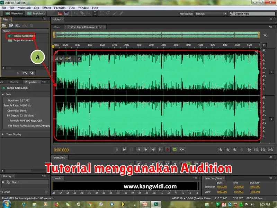Image resolution: width=277 pixels, height=208 pixels.
Task: Toggle green Loop Playback in editor transport
Action: (175, 150)
